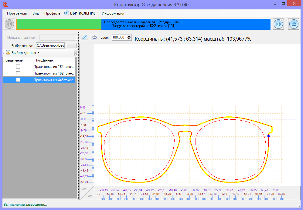This screenshot has width=303, height=210.
Task: Open the Программа menu
Action: coord(17,13)
